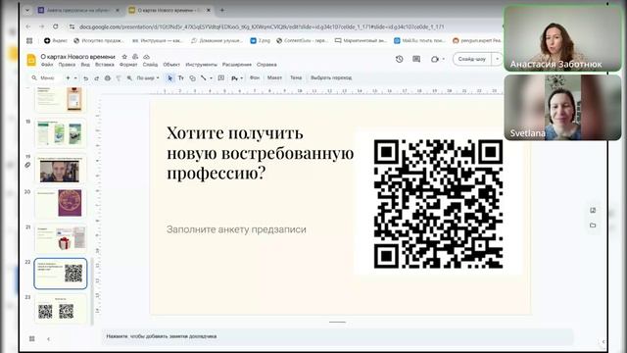
Task: Click the 'Макет' layout button
Action: [x=274, y=77]
